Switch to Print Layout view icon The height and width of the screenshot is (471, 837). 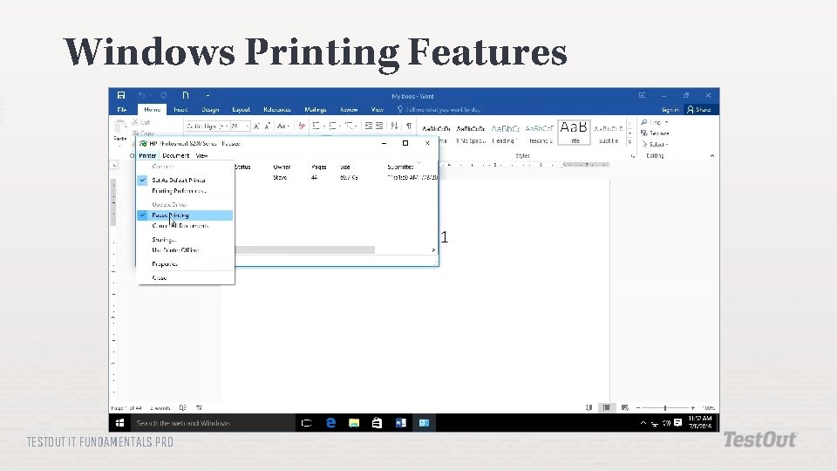(607, 408)
